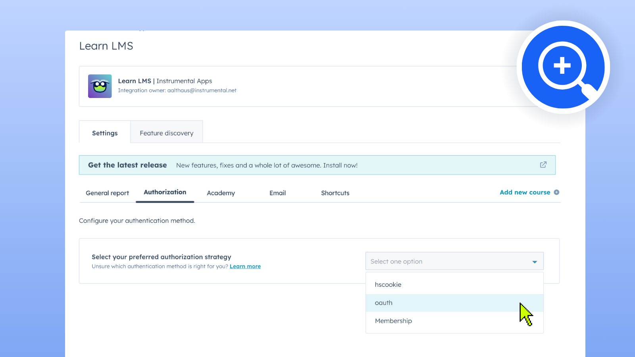
Task: Open the external link icon in release banner
Action: (x=543, y=165)
